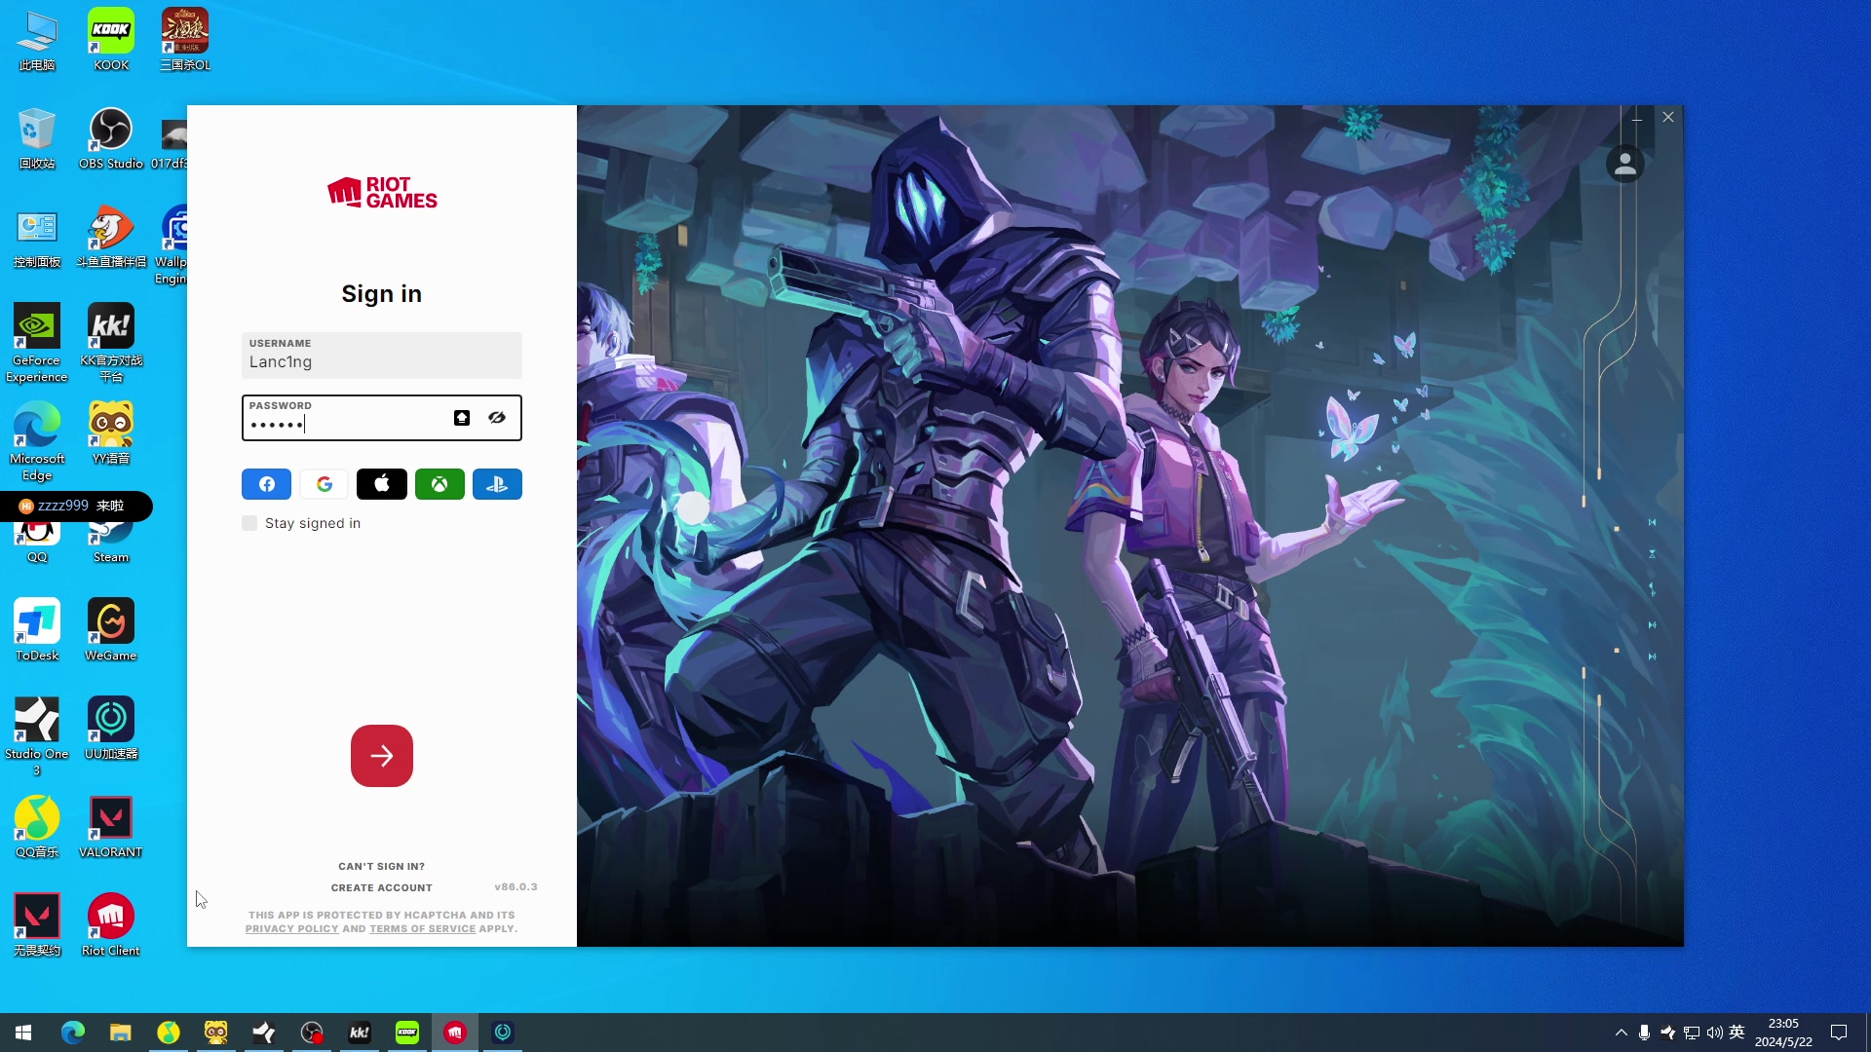This screenshot has width=1871, height=1052.
Task: Click the account profile avatar icon
Action: (x=1624, y=164)
